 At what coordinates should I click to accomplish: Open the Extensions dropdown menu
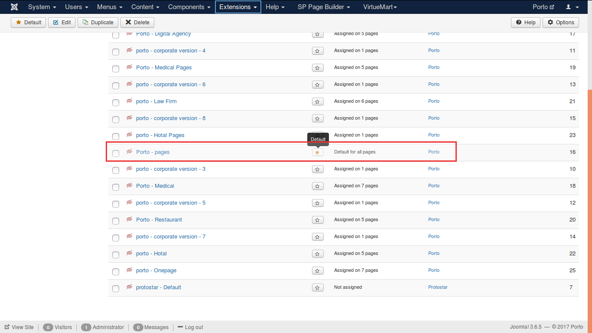[x=238, y=7]
